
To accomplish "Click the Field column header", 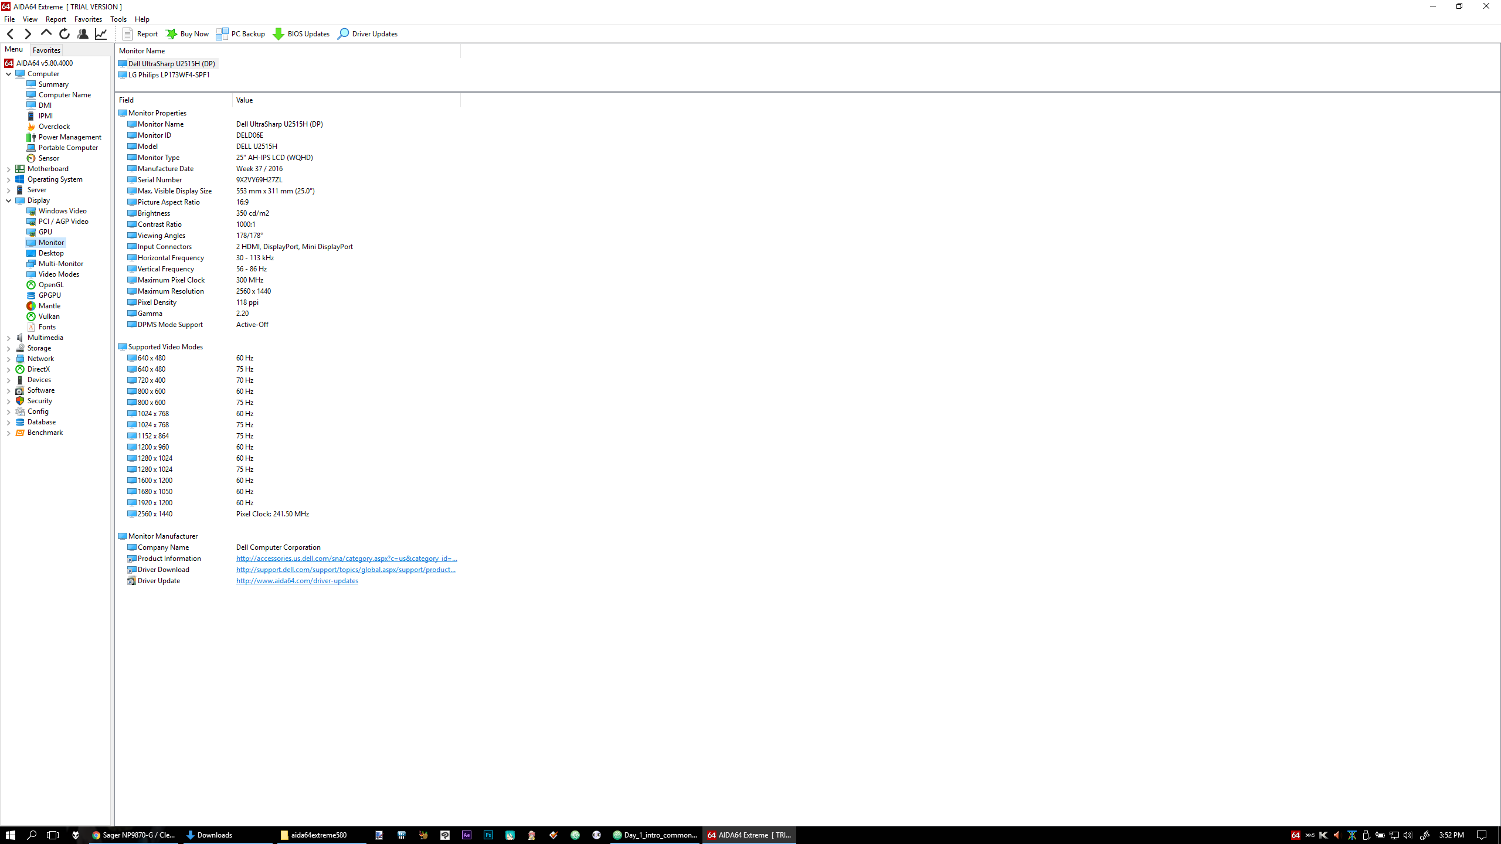I will (174, 100).
